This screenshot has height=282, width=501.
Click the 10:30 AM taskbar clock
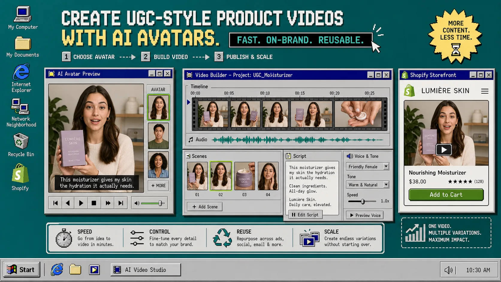(478, 270)
